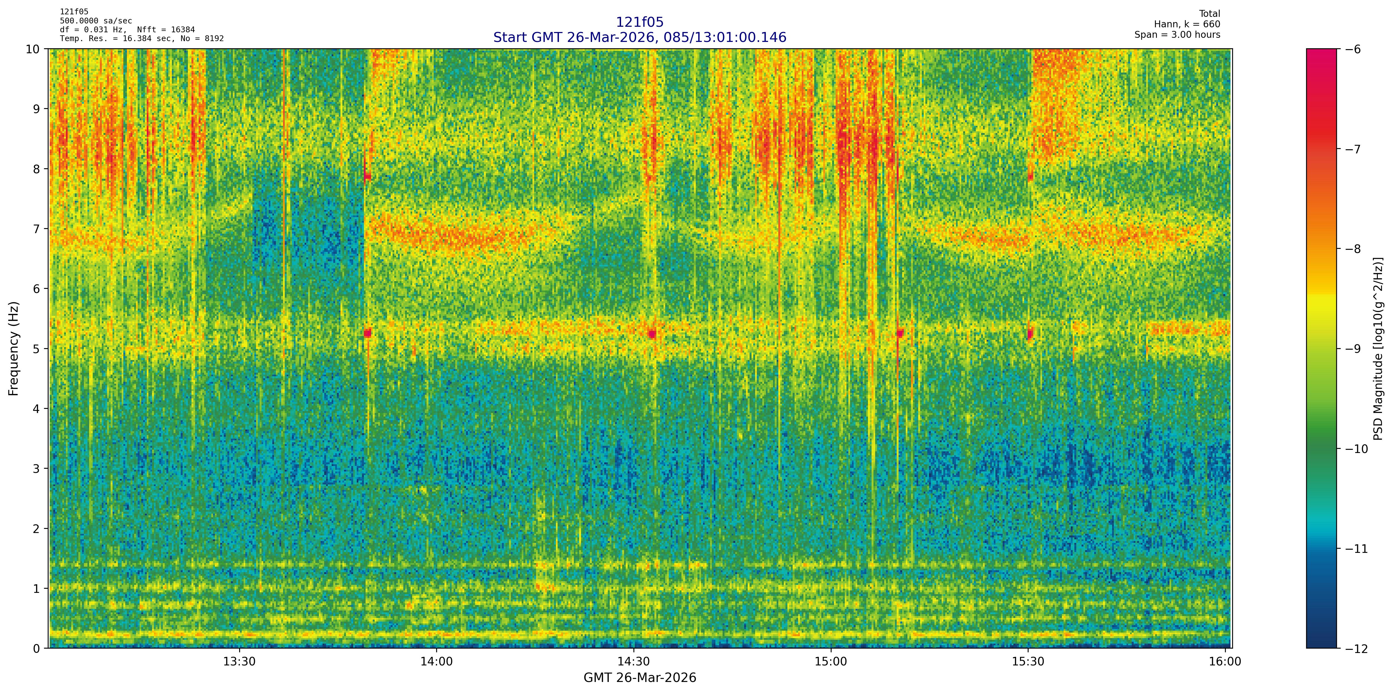Click the 15:30 time axis tick label
This screenshot has height=693, width=1393.
(x=1027, y=662)
